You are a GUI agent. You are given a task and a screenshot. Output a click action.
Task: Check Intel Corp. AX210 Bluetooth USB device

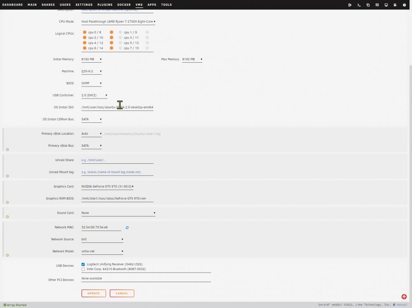tap(83, 269)
